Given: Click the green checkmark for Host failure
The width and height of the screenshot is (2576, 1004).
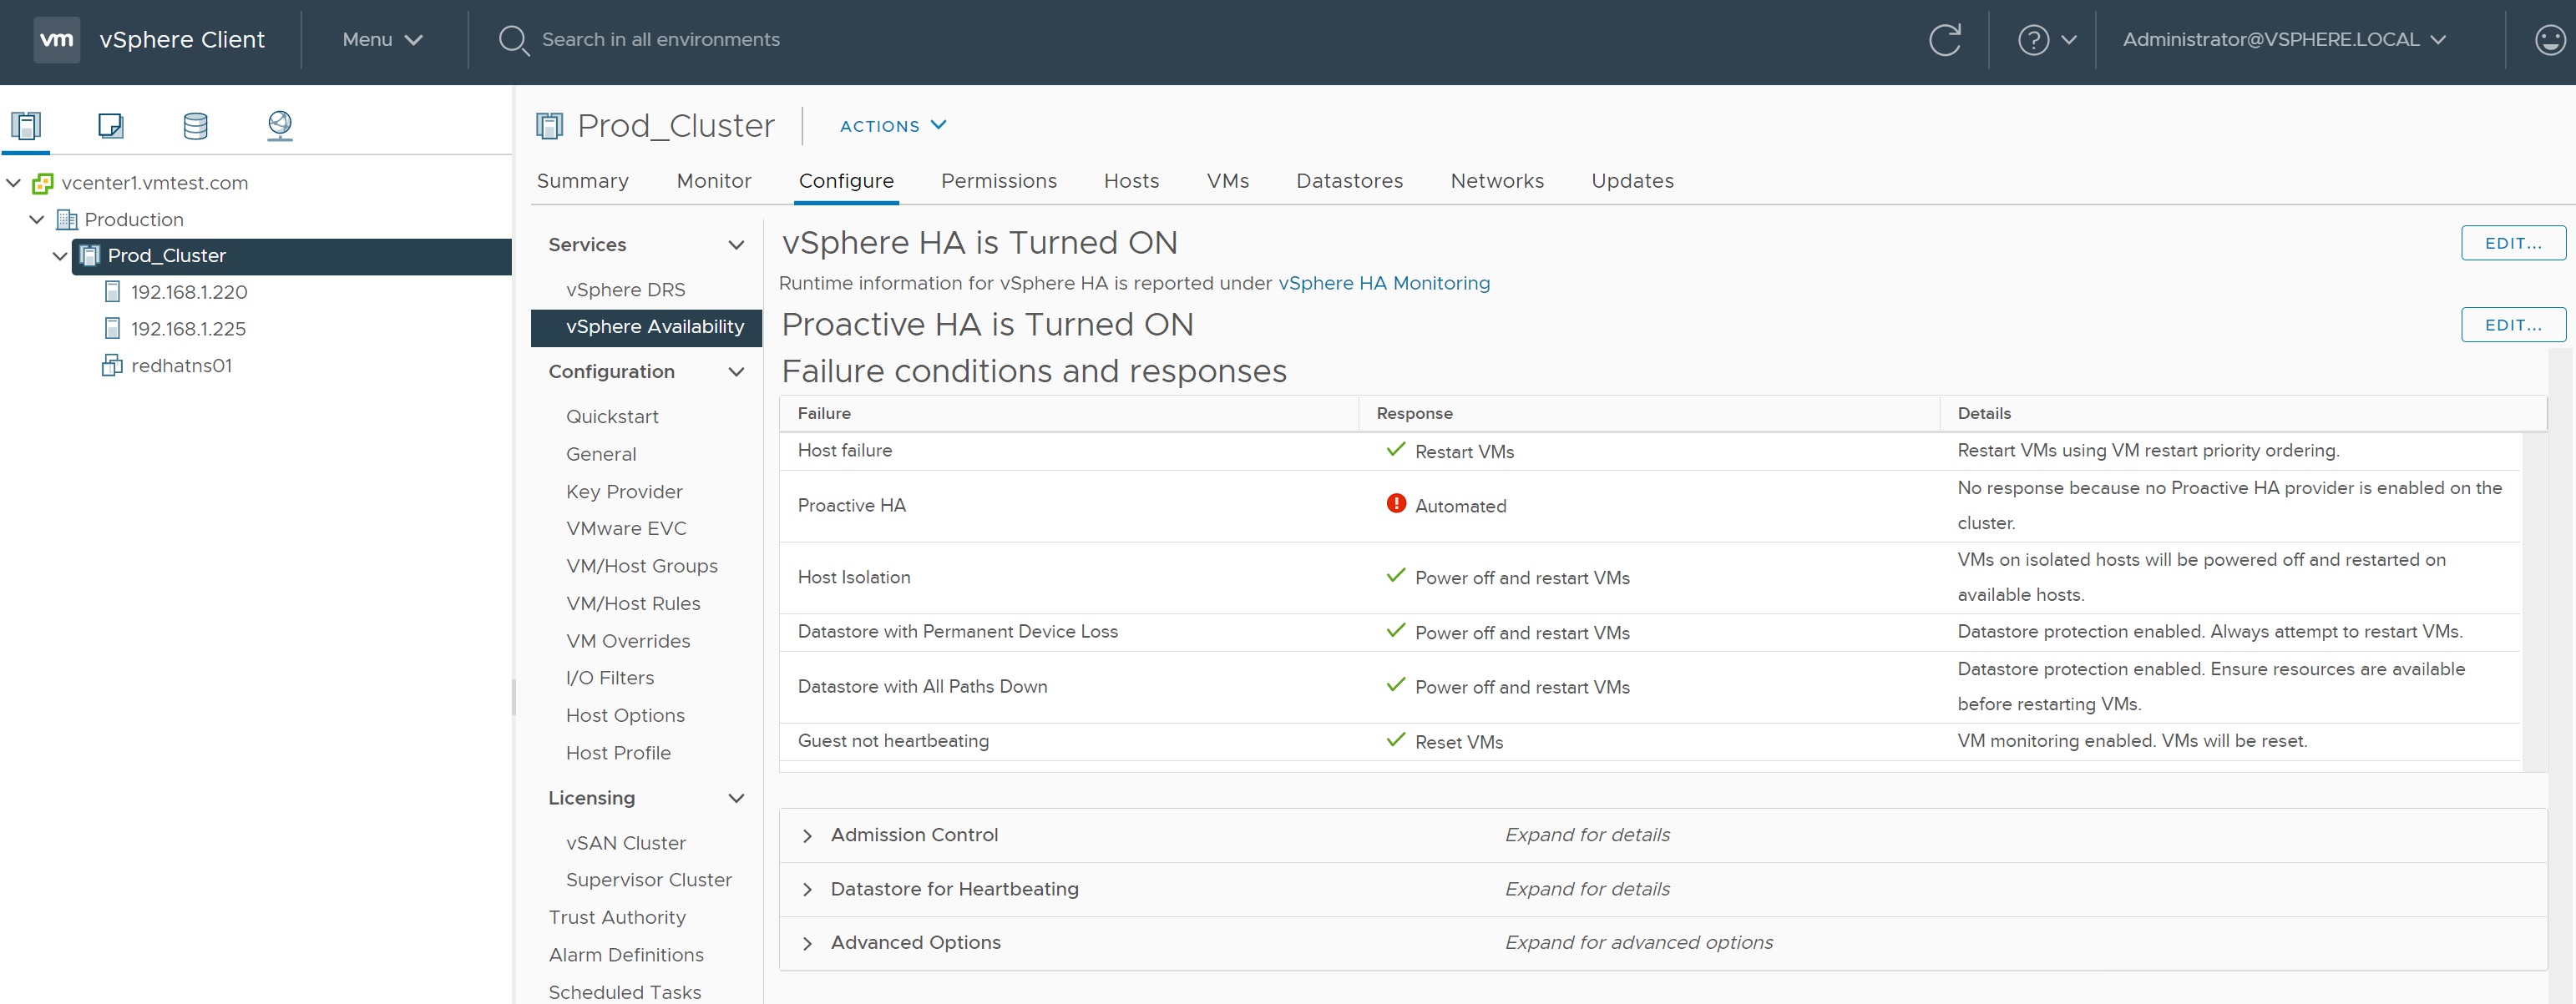Looking at the screenshot, I should click(1396, 450).
